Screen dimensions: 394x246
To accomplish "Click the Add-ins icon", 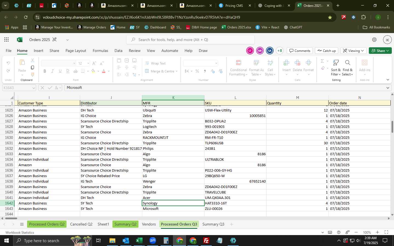I will tap(364, 63).
